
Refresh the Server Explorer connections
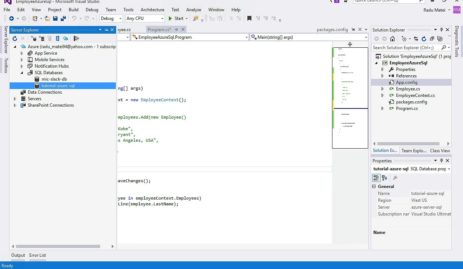(15, 38)
